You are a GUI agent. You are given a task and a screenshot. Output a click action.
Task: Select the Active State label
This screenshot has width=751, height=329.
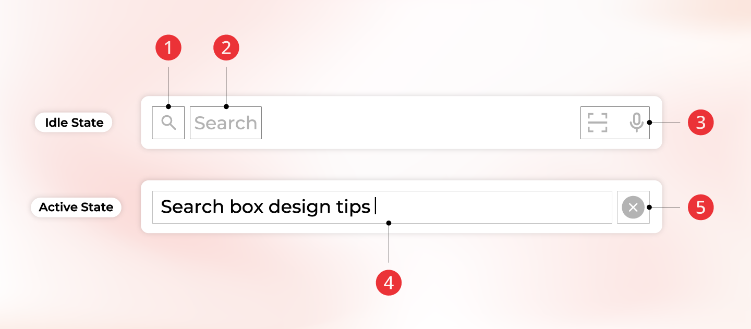pos(76,207)
